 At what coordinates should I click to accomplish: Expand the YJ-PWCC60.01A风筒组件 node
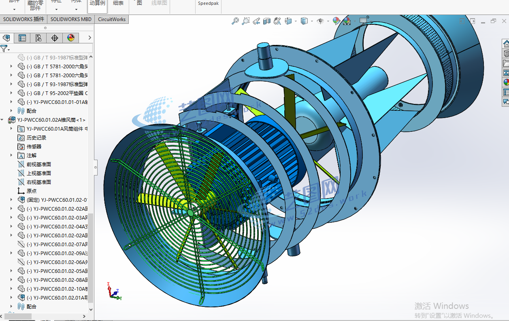click(12, 129)
